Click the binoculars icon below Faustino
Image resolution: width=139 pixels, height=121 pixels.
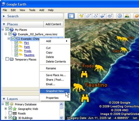coord(85,98)
